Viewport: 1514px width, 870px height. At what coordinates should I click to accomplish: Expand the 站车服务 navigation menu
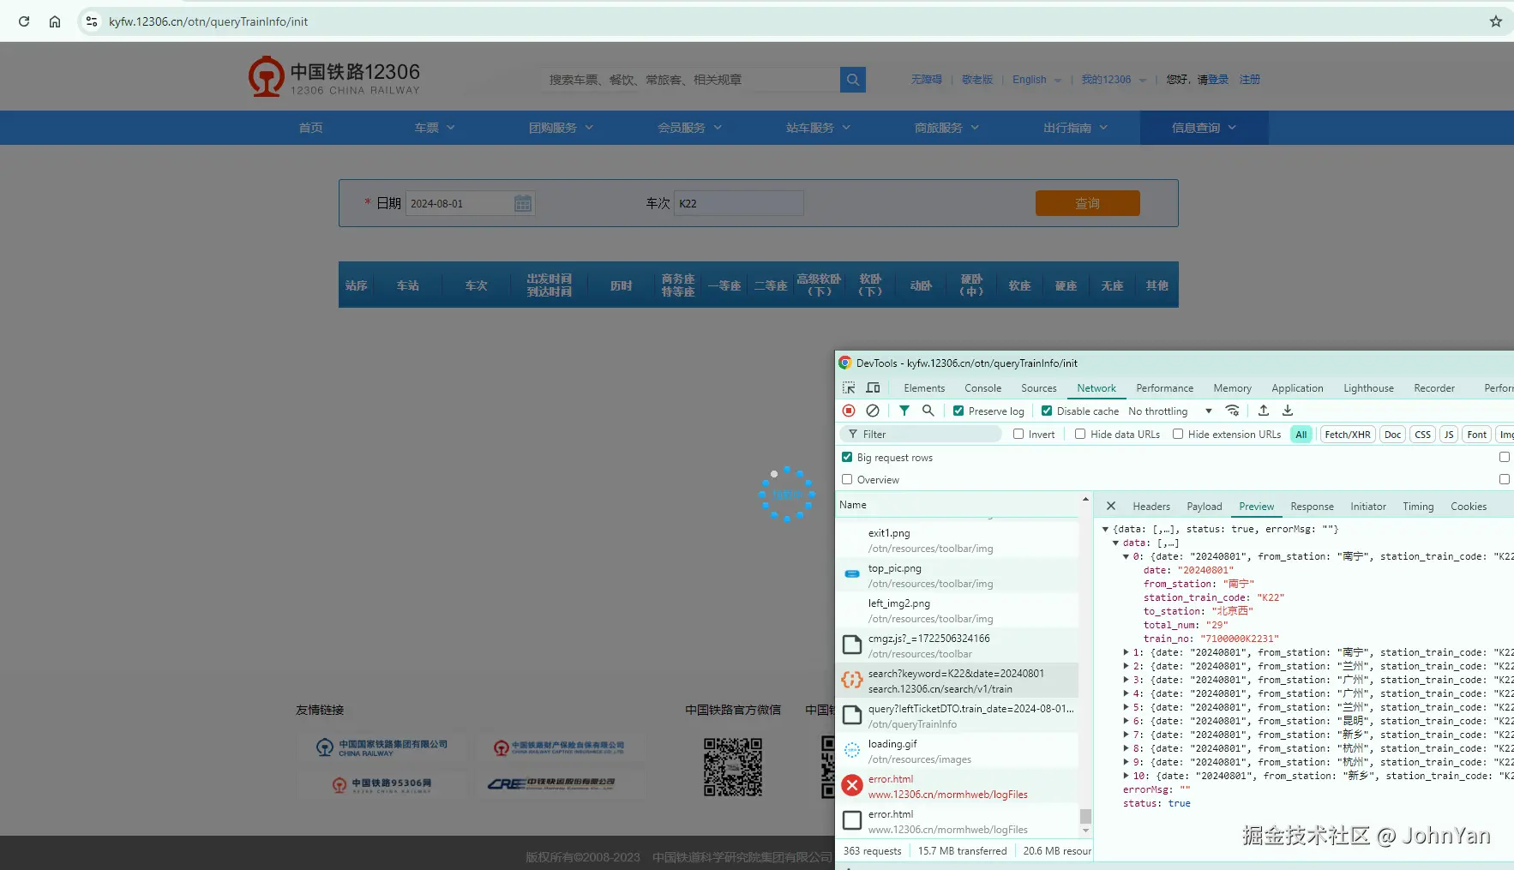tap(818, 128)
